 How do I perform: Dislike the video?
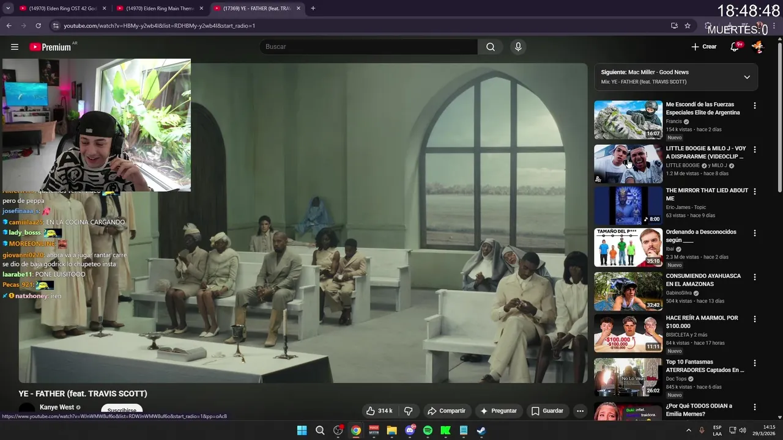coord(408,411)
